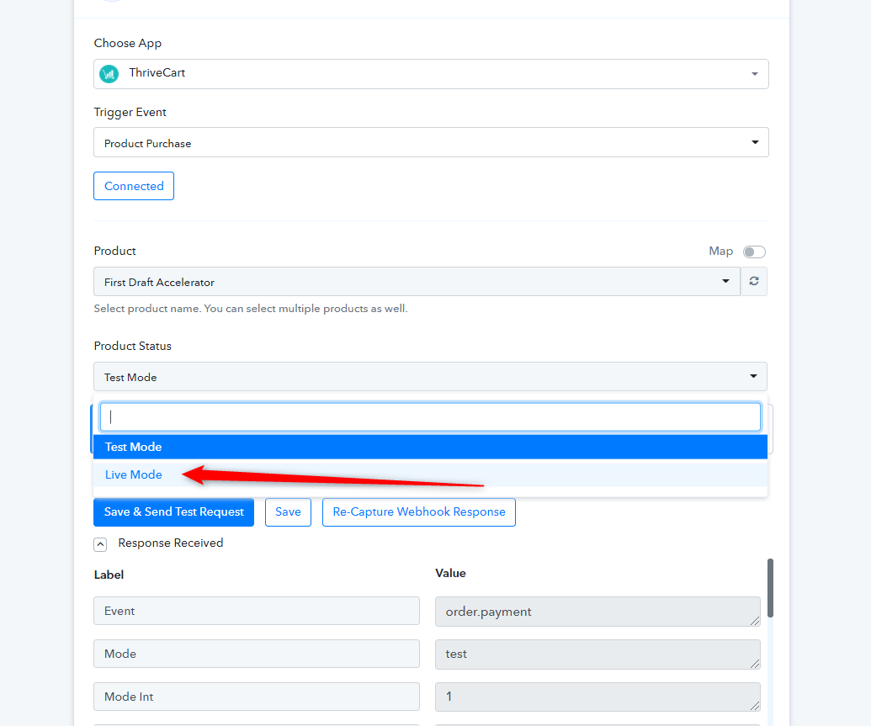
Task: Open the Trigger Event dropdown
Action: (x=431, y=143)
